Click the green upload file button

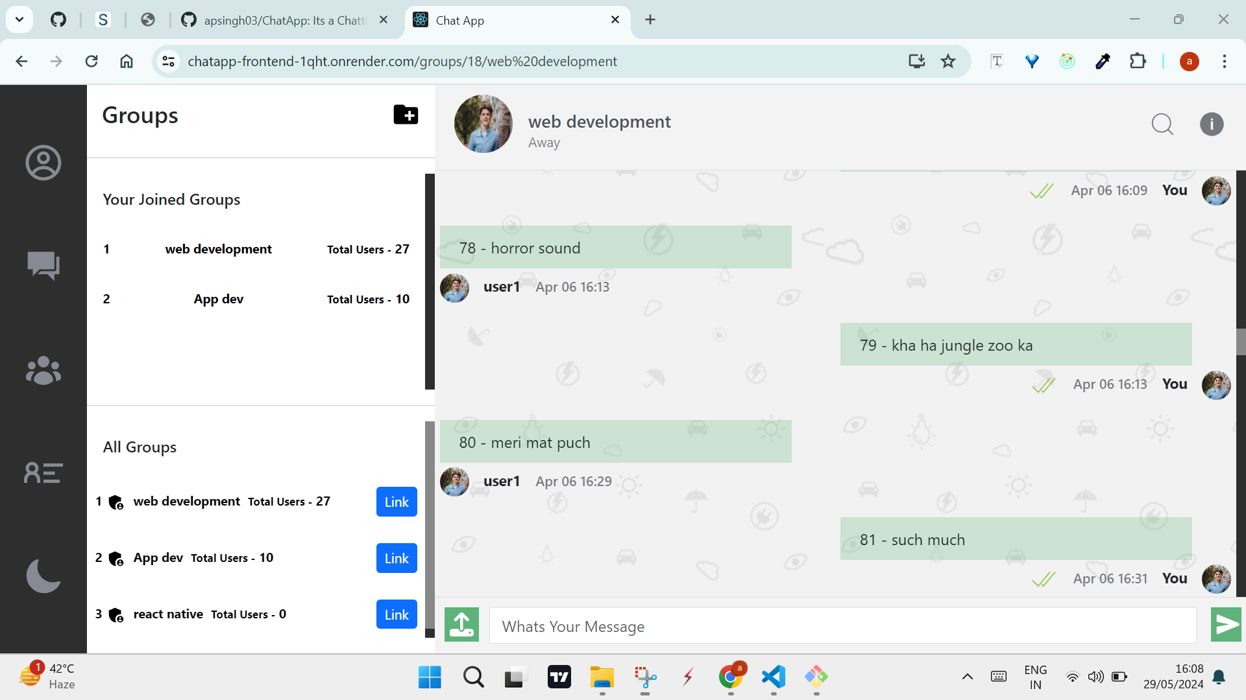[x=461, y=625]
